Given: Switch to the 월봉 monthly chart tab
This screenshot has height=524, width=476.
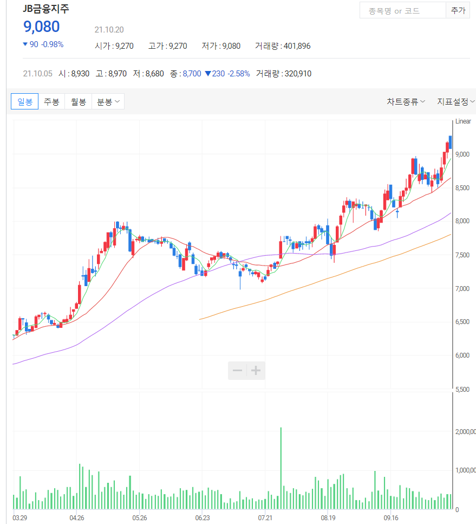Looking at the screenshot, I should click(78, 101).
